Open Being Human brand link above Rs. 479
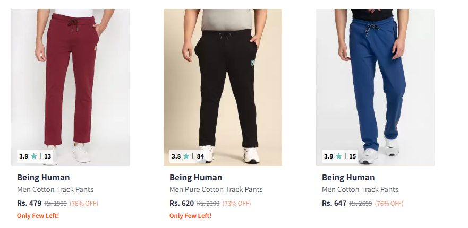Viewport: 468px width, 228px height. click(43, 178)
